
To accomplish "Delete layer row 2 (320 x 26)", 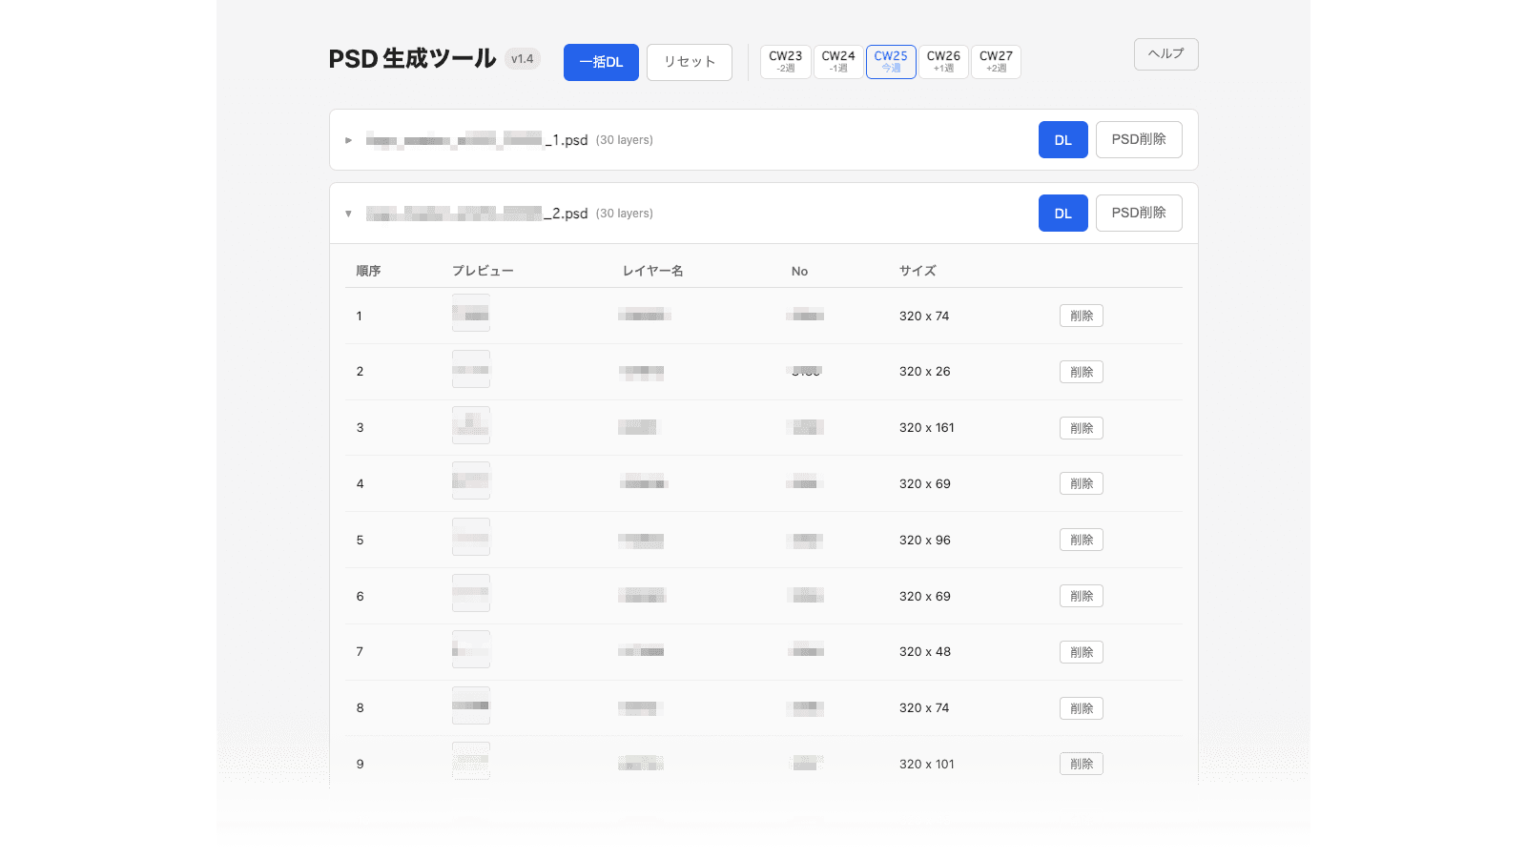I will (1082, 372).
